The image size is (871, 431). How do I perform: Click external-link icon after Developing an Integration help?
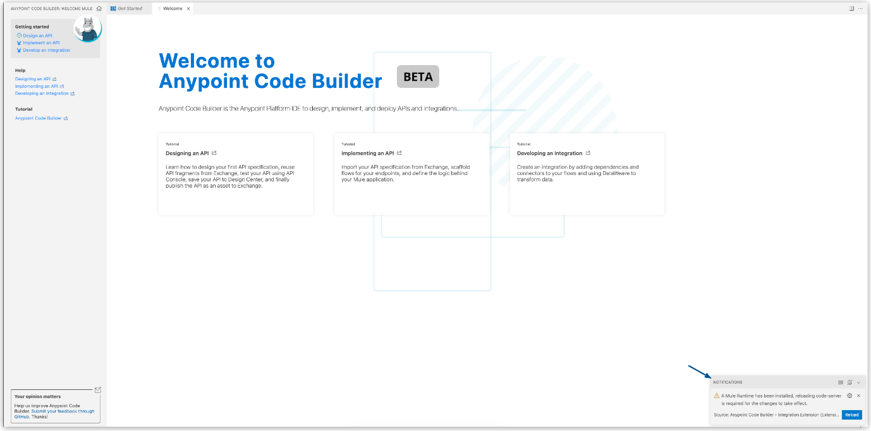(x=73, y=94)
